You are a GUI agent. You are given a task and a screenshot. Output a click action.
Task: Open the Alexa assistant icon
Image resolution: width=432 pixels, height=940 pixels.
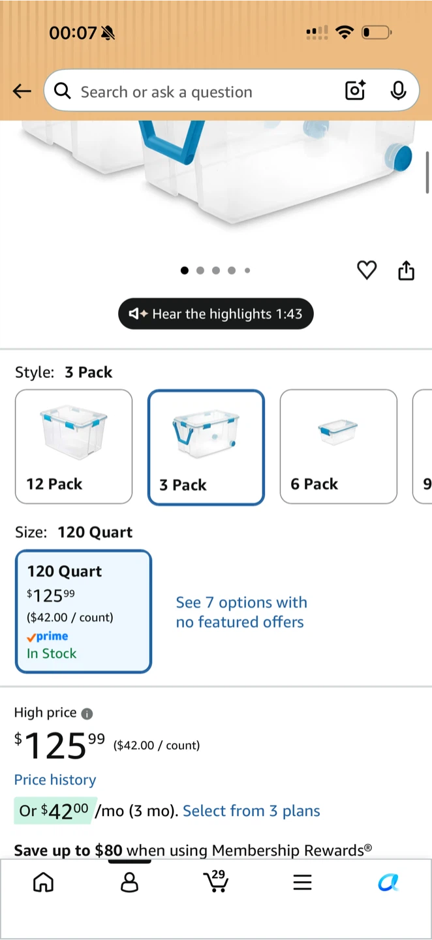(388, 883)
